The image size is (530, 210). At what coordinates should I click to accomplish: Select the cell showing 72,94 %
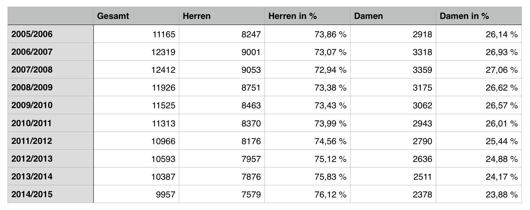(307, 70)
